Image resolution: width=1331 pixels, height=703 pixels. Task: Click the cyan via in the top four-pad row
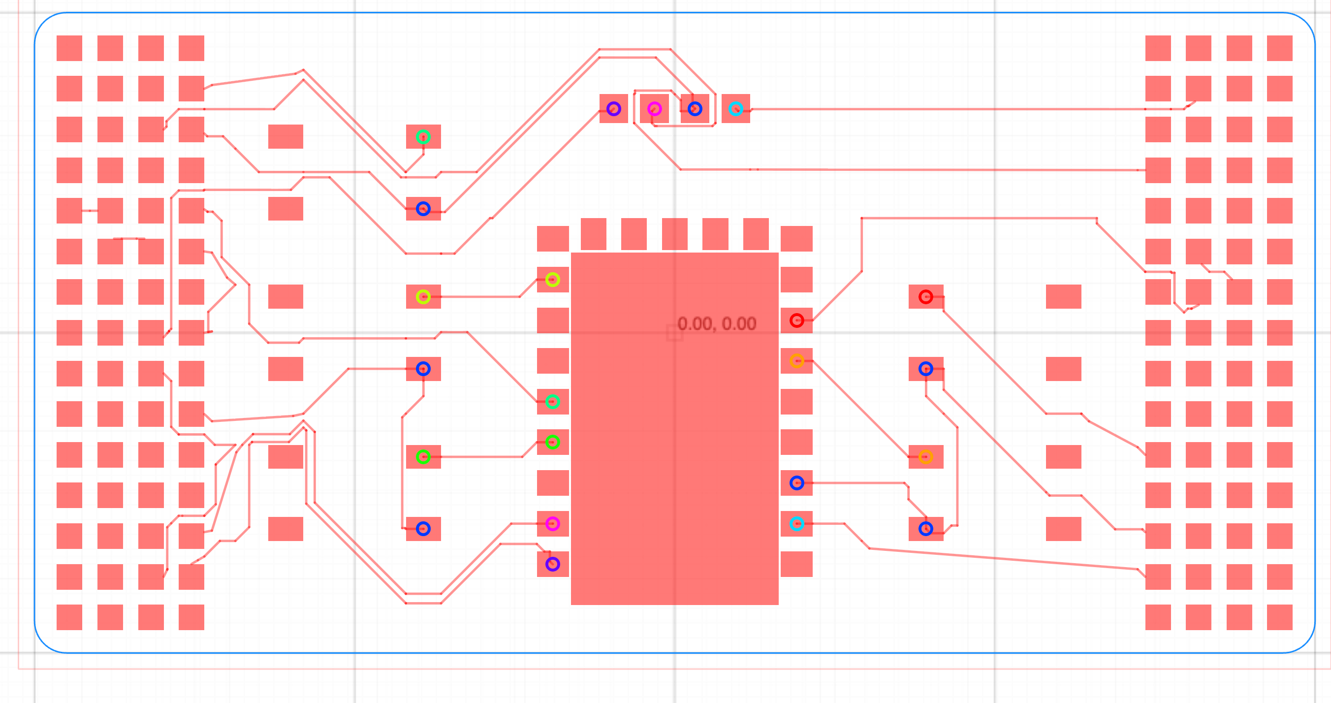coord(735,108)
